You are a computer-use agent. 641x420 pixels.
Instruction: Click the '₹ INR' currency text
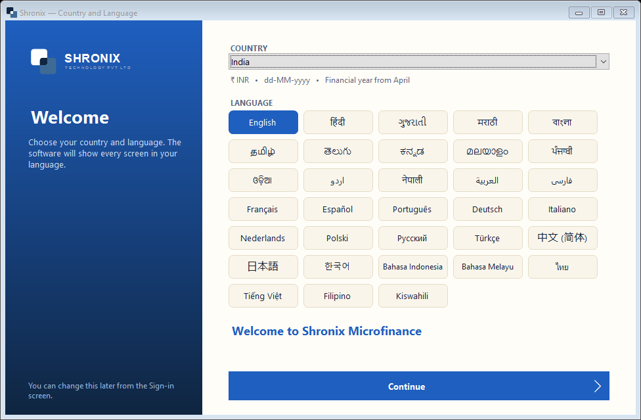coord(240,80)
